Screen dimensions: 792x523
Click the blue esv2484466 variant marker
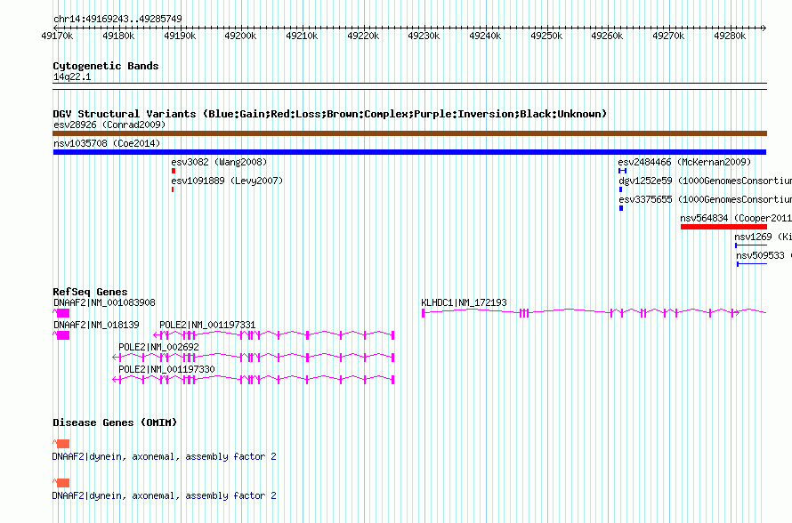click(x=622, y=171)
